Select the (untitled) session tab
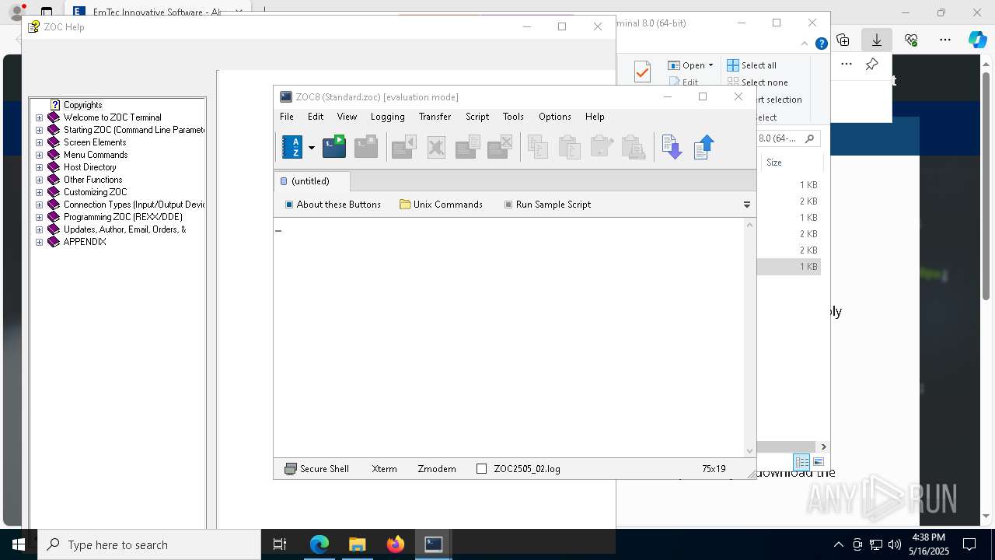 (x=311, y=181)
